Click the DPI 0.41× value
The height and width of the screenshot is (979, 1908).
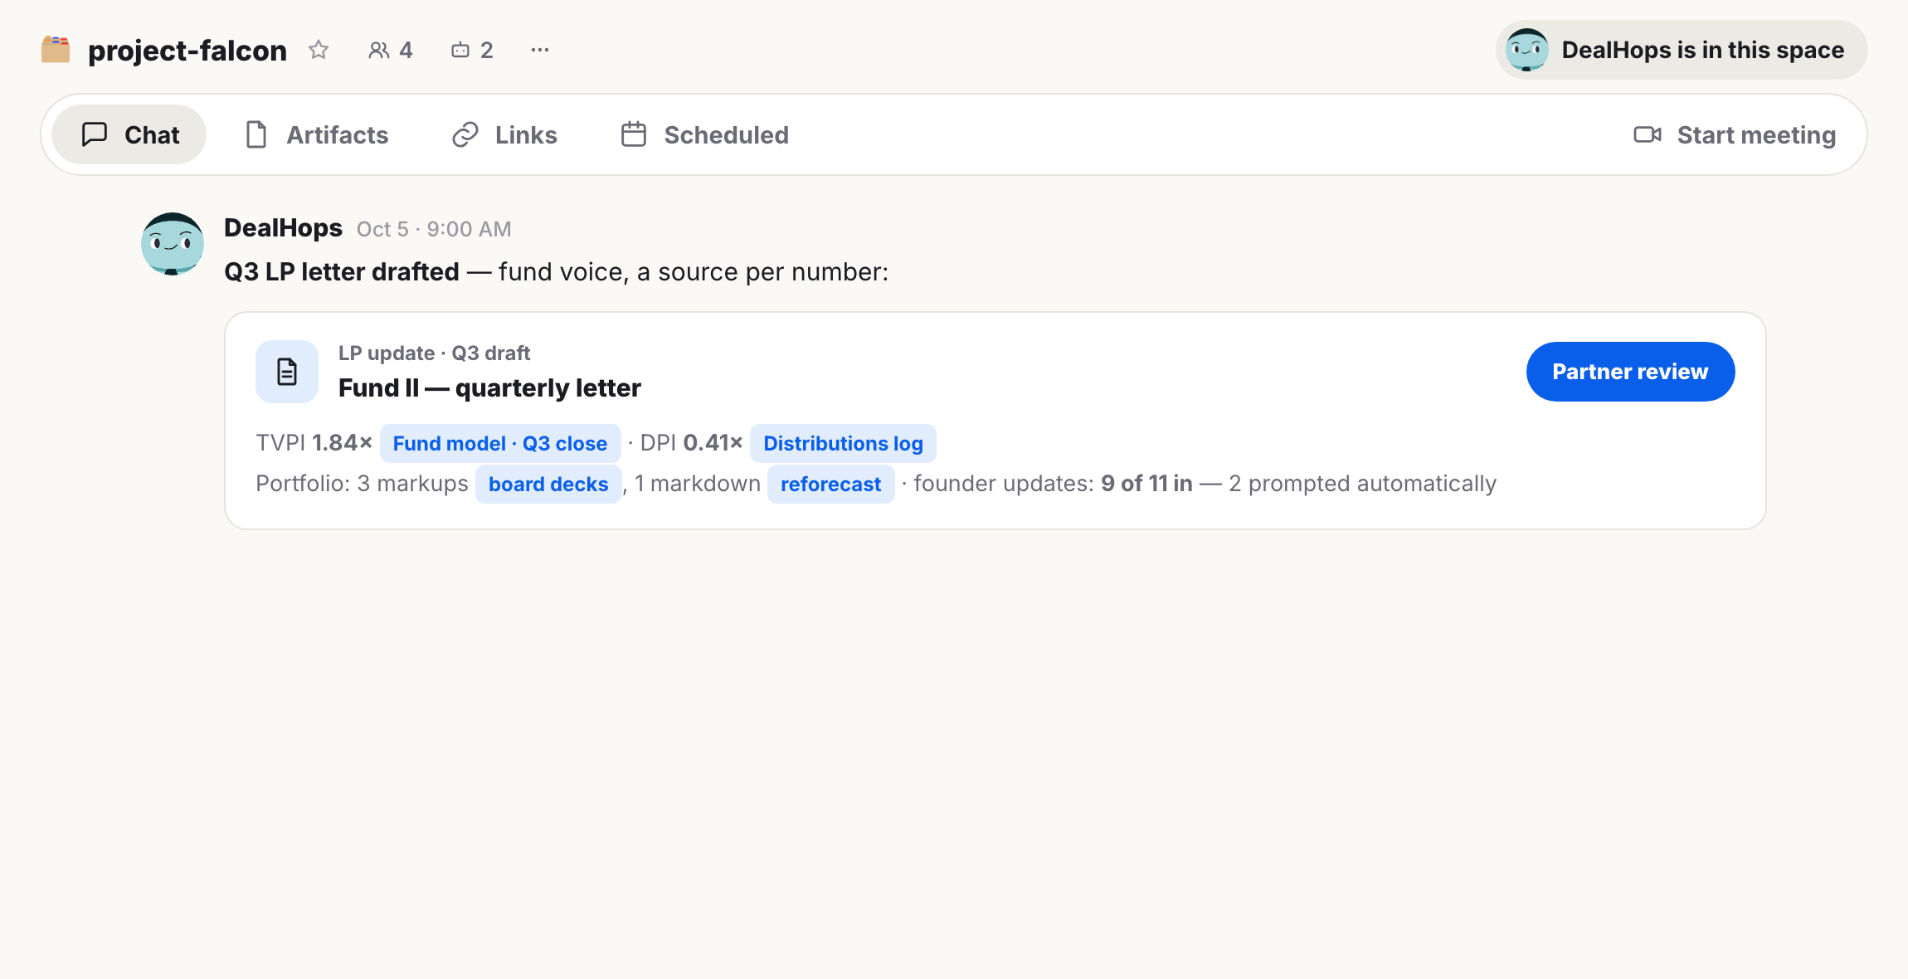[x=691, y=443]
